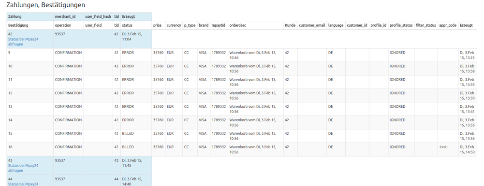The image size is (484, 186).
Task: Open 'Status bei Mpay24 abfragen' link for payment 43
Action: tap(24, 168)
